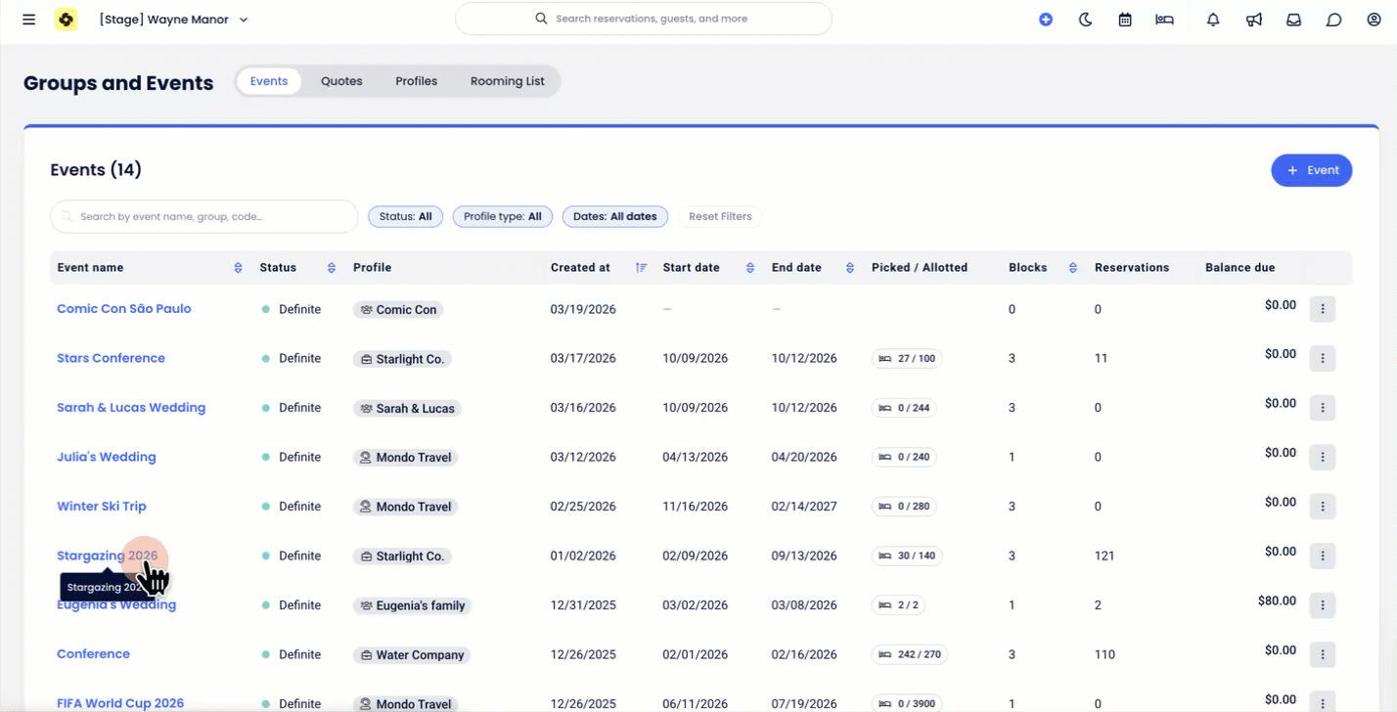Open the calendar icon in header
The height and width of the screenshot is (712, 1397).
coord(1125,20)
